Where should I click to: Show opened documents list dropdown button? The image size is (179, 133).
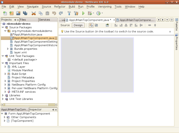point(167,20)
